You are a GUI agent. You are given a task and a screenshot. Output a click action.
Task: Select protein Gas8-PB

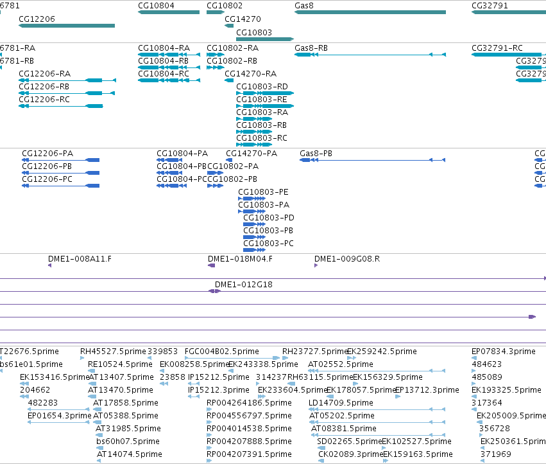pos(373,160)
